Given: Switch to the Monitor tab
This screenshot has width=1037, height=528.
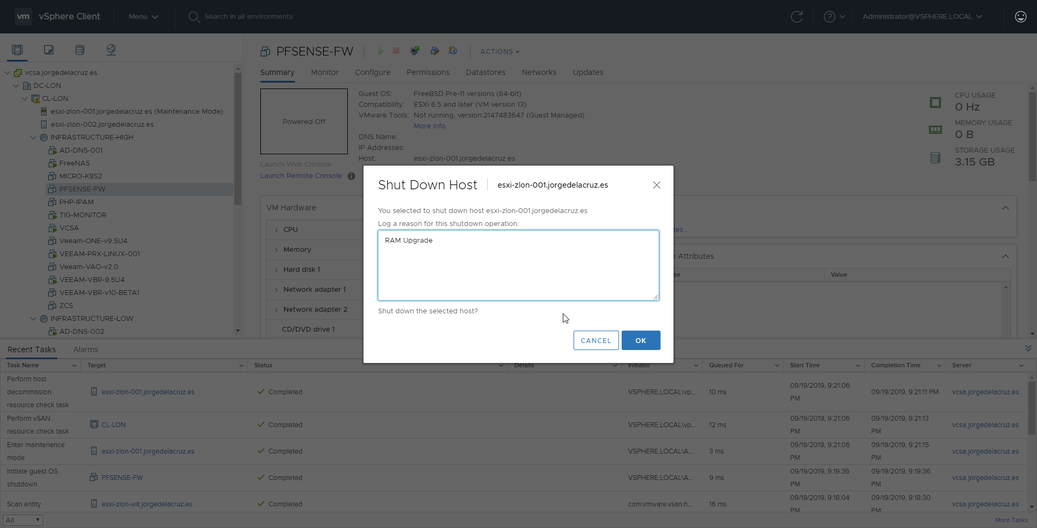Looking at the screenshot, I should (x=325, y=72).
